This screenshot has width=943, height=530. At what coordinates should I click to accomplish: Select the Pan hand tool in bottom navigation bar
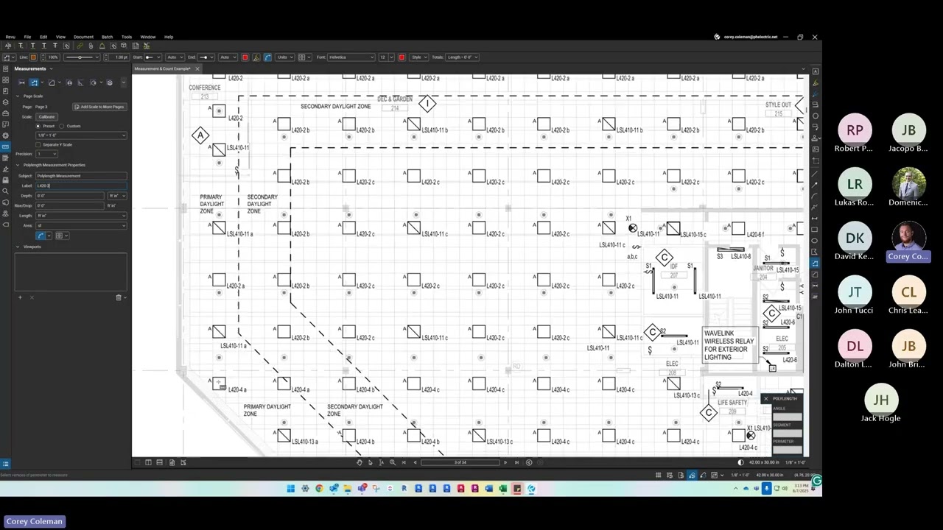(x=360, y=462)
